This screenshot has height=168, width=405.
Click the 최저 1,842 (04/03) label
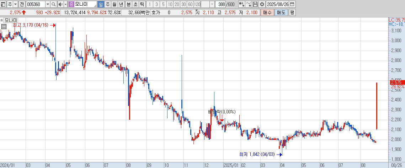(x=257, y=155)
